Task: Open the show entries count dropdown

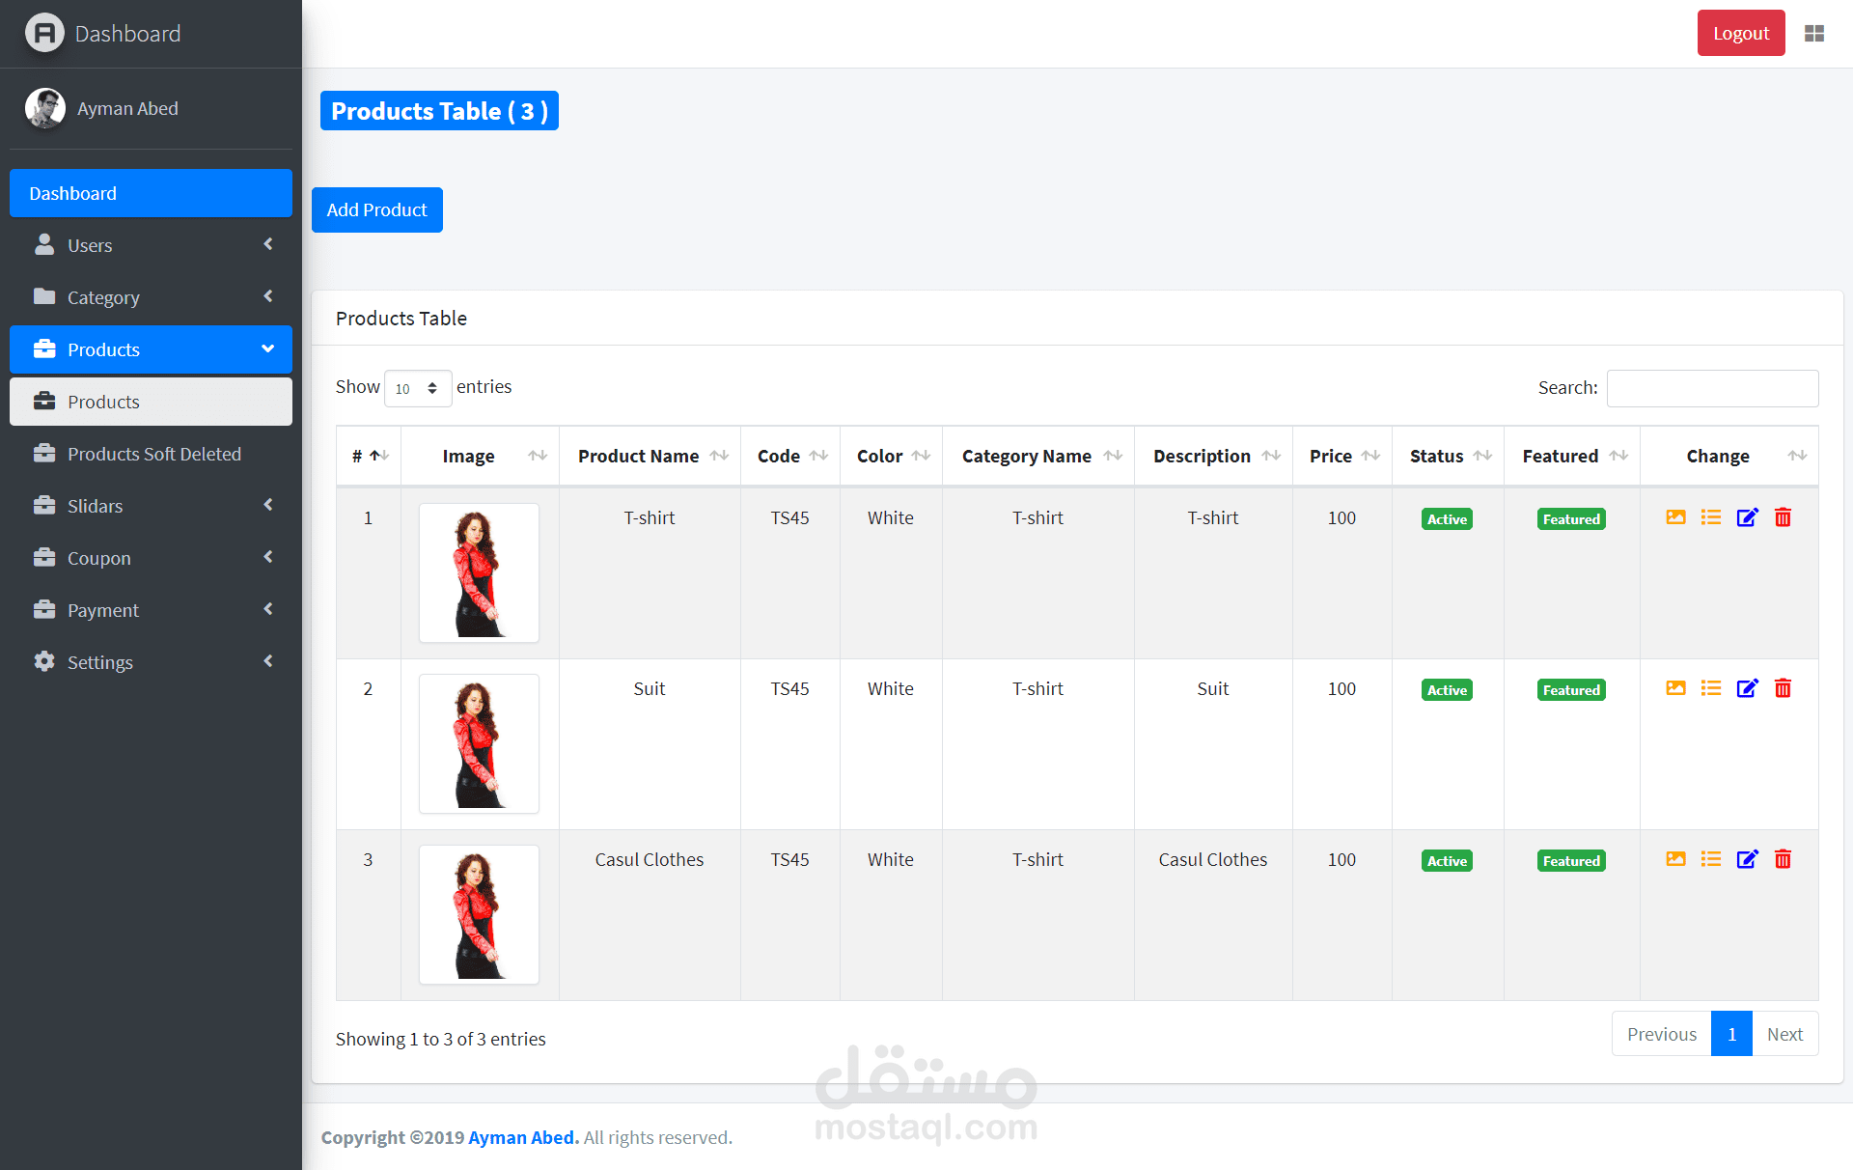Action: [x=417, y=388]
